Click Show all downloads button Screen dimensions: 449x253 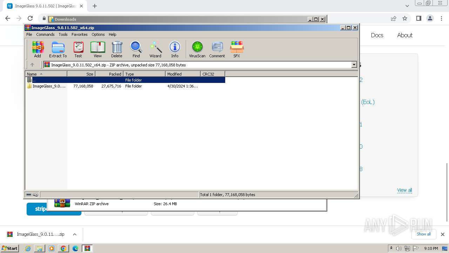coord(423,234)
